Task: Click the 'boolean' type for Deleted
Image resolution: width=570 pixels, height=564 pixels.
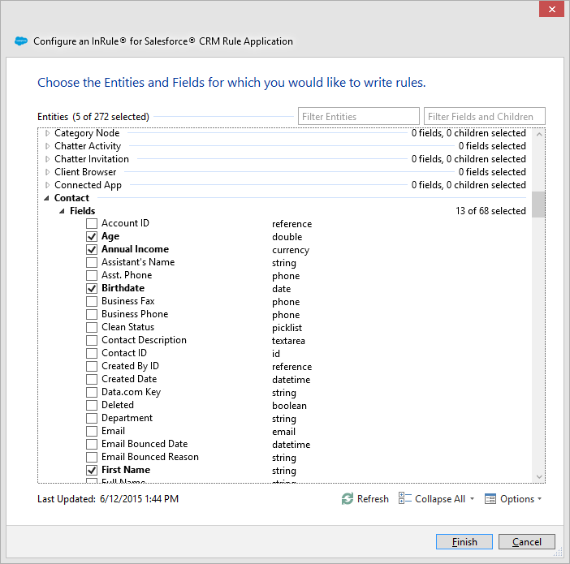Action: 289,406
